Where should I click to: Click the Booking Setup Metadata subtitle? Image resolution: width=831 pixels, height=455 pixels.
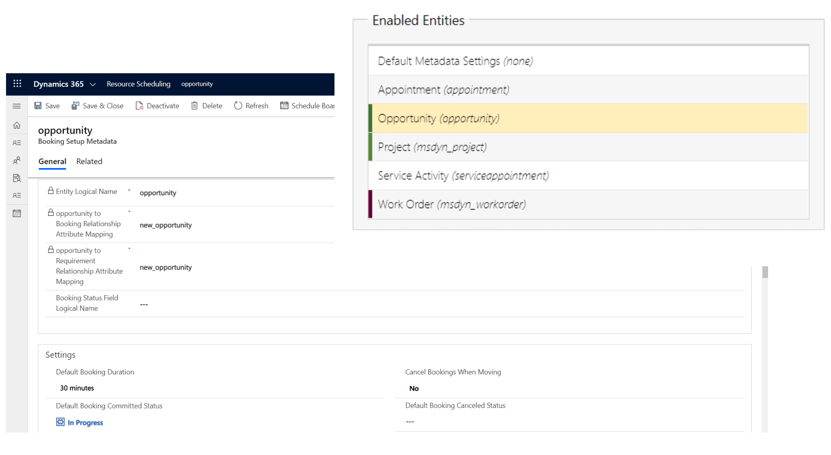click(x=77, y=141)
